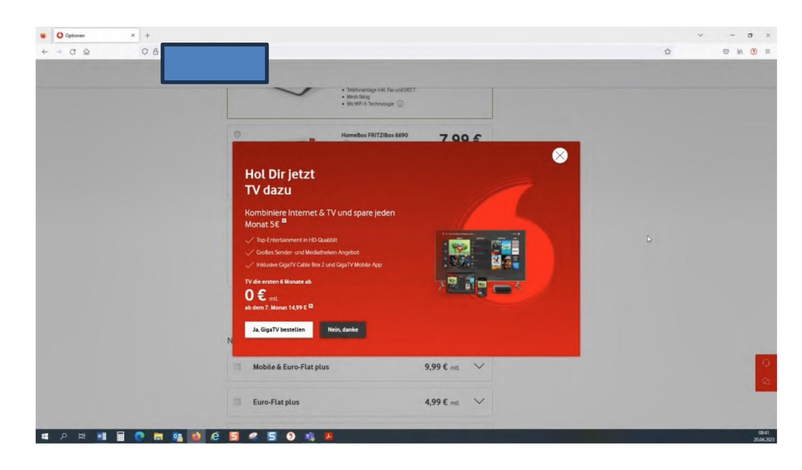
Task: Open the red hotline headset icon
Action: coord(766,363)
